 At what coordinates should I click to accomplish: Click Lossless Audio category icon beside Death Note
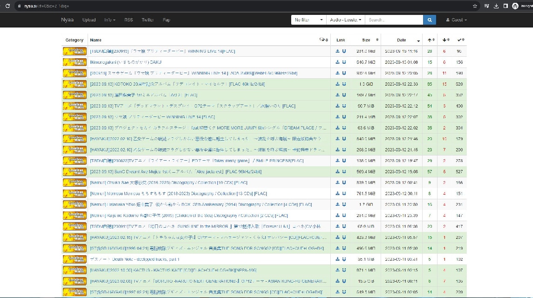(x=75, y=259)
